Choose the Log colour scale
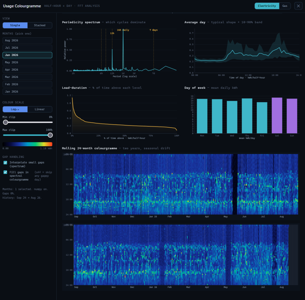305x300 pixels. 15,109
